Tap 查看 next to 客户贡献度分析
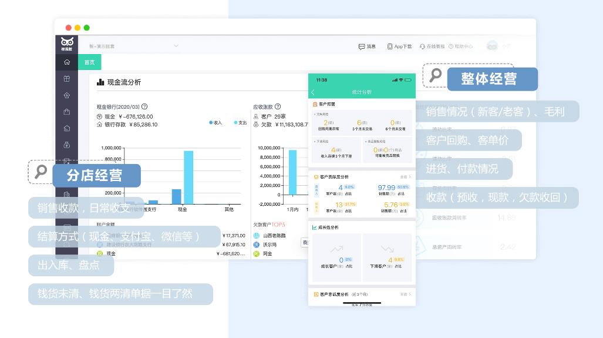603x338 pixels. click(x=405, y=177)
